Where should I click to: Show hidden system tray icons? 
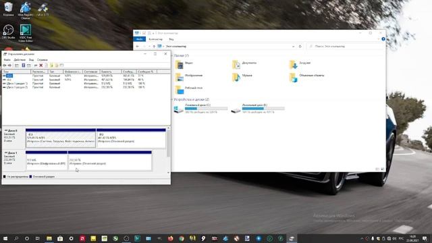tap(362, 238)
